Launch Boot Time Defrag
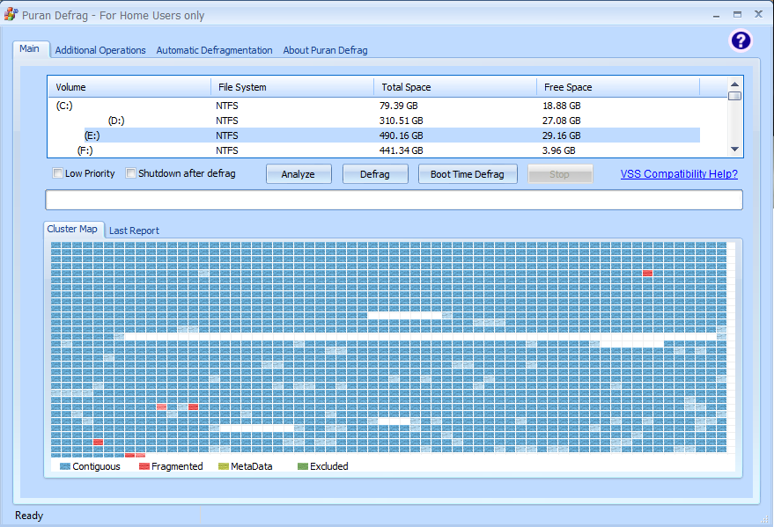 coord(468,174)
